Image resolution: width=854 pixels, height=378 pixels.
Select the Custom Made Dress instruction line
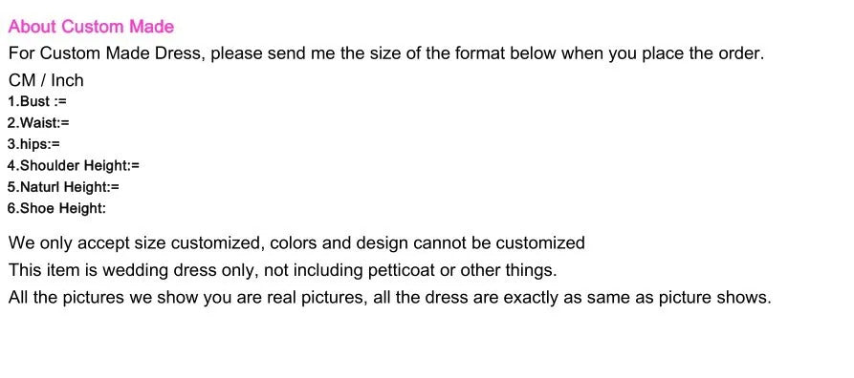(x=386, y=53)
